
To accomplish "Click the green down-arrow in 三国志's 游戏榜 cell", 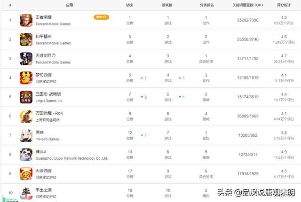I will (180, 97).
